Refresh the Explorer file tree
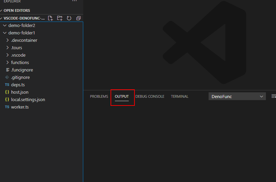 pyautogui.click(x=69, y=18)
